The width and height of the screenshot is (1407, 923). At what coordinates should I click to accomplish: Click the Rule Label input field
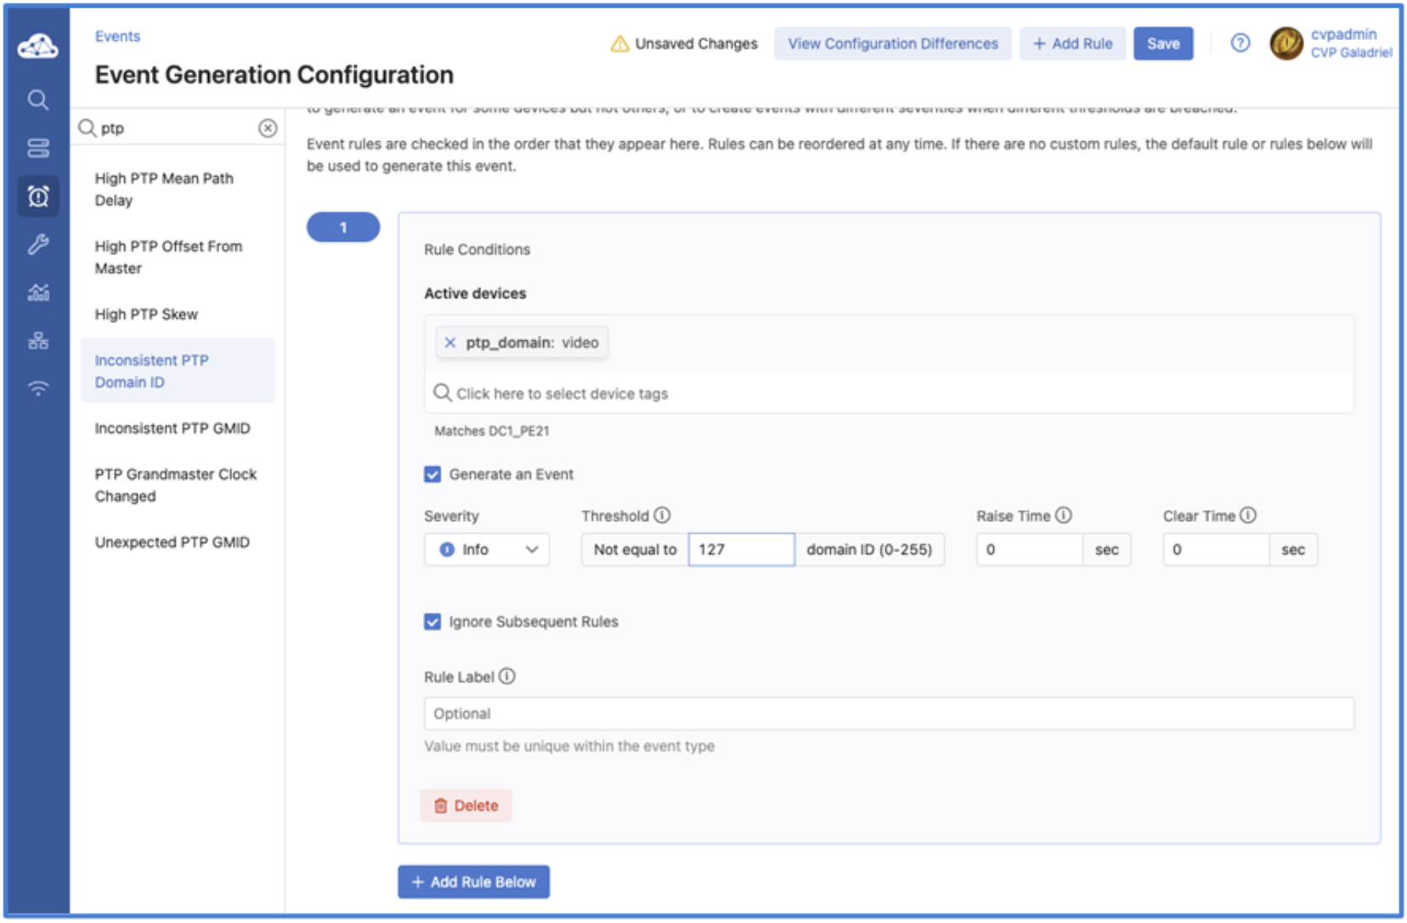pos(888,714)
